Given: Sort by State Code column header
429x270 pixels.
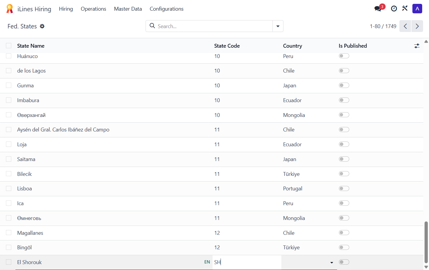Looking at the screenshot, I should click(x=227, y=46).
